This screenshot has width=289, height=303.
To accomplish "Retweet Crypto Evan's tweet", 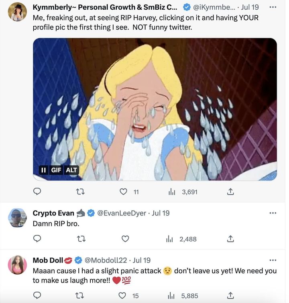I will [81, 239].
